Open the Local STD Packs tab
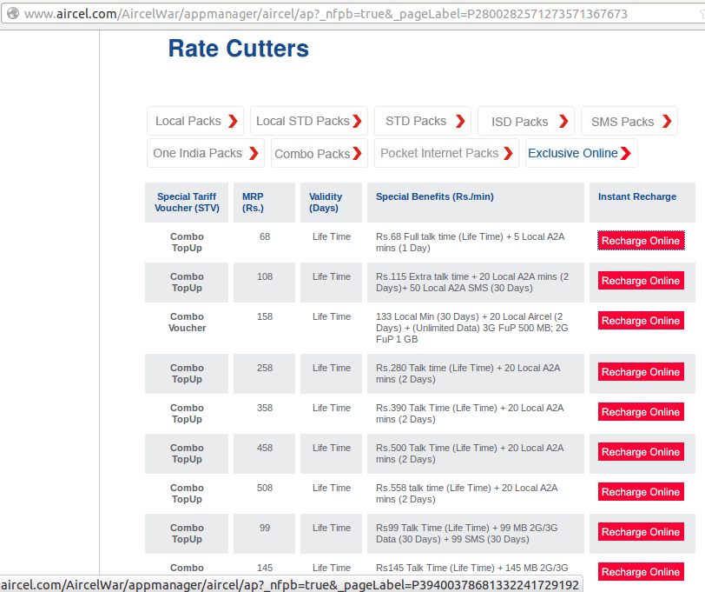Viewport: 705px width, 592px height. [x=309, y=121]
